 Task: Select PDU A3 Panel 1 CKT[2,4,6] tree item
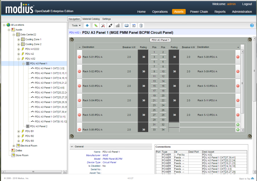50,88
